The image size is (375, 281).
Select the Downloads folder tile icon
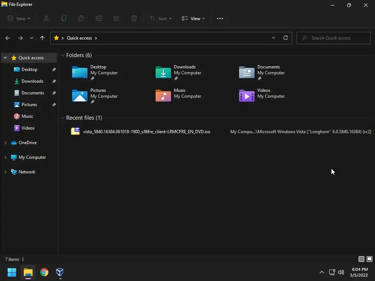(163, 72)
